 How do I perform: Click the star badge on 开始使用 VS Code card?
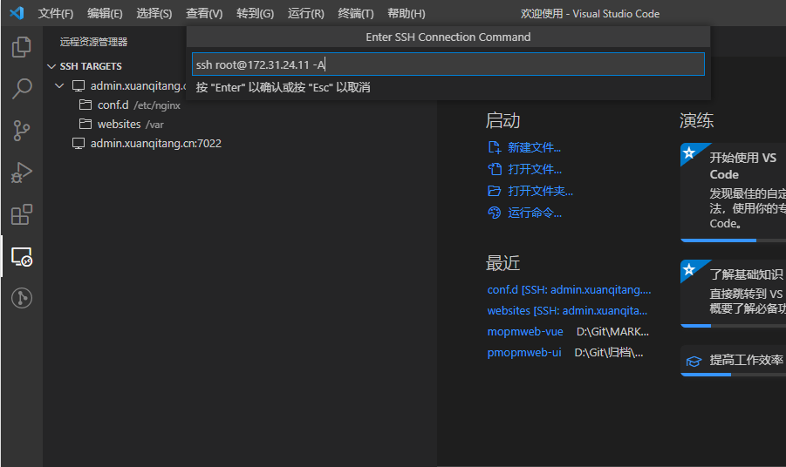click(x=689, y=152)
